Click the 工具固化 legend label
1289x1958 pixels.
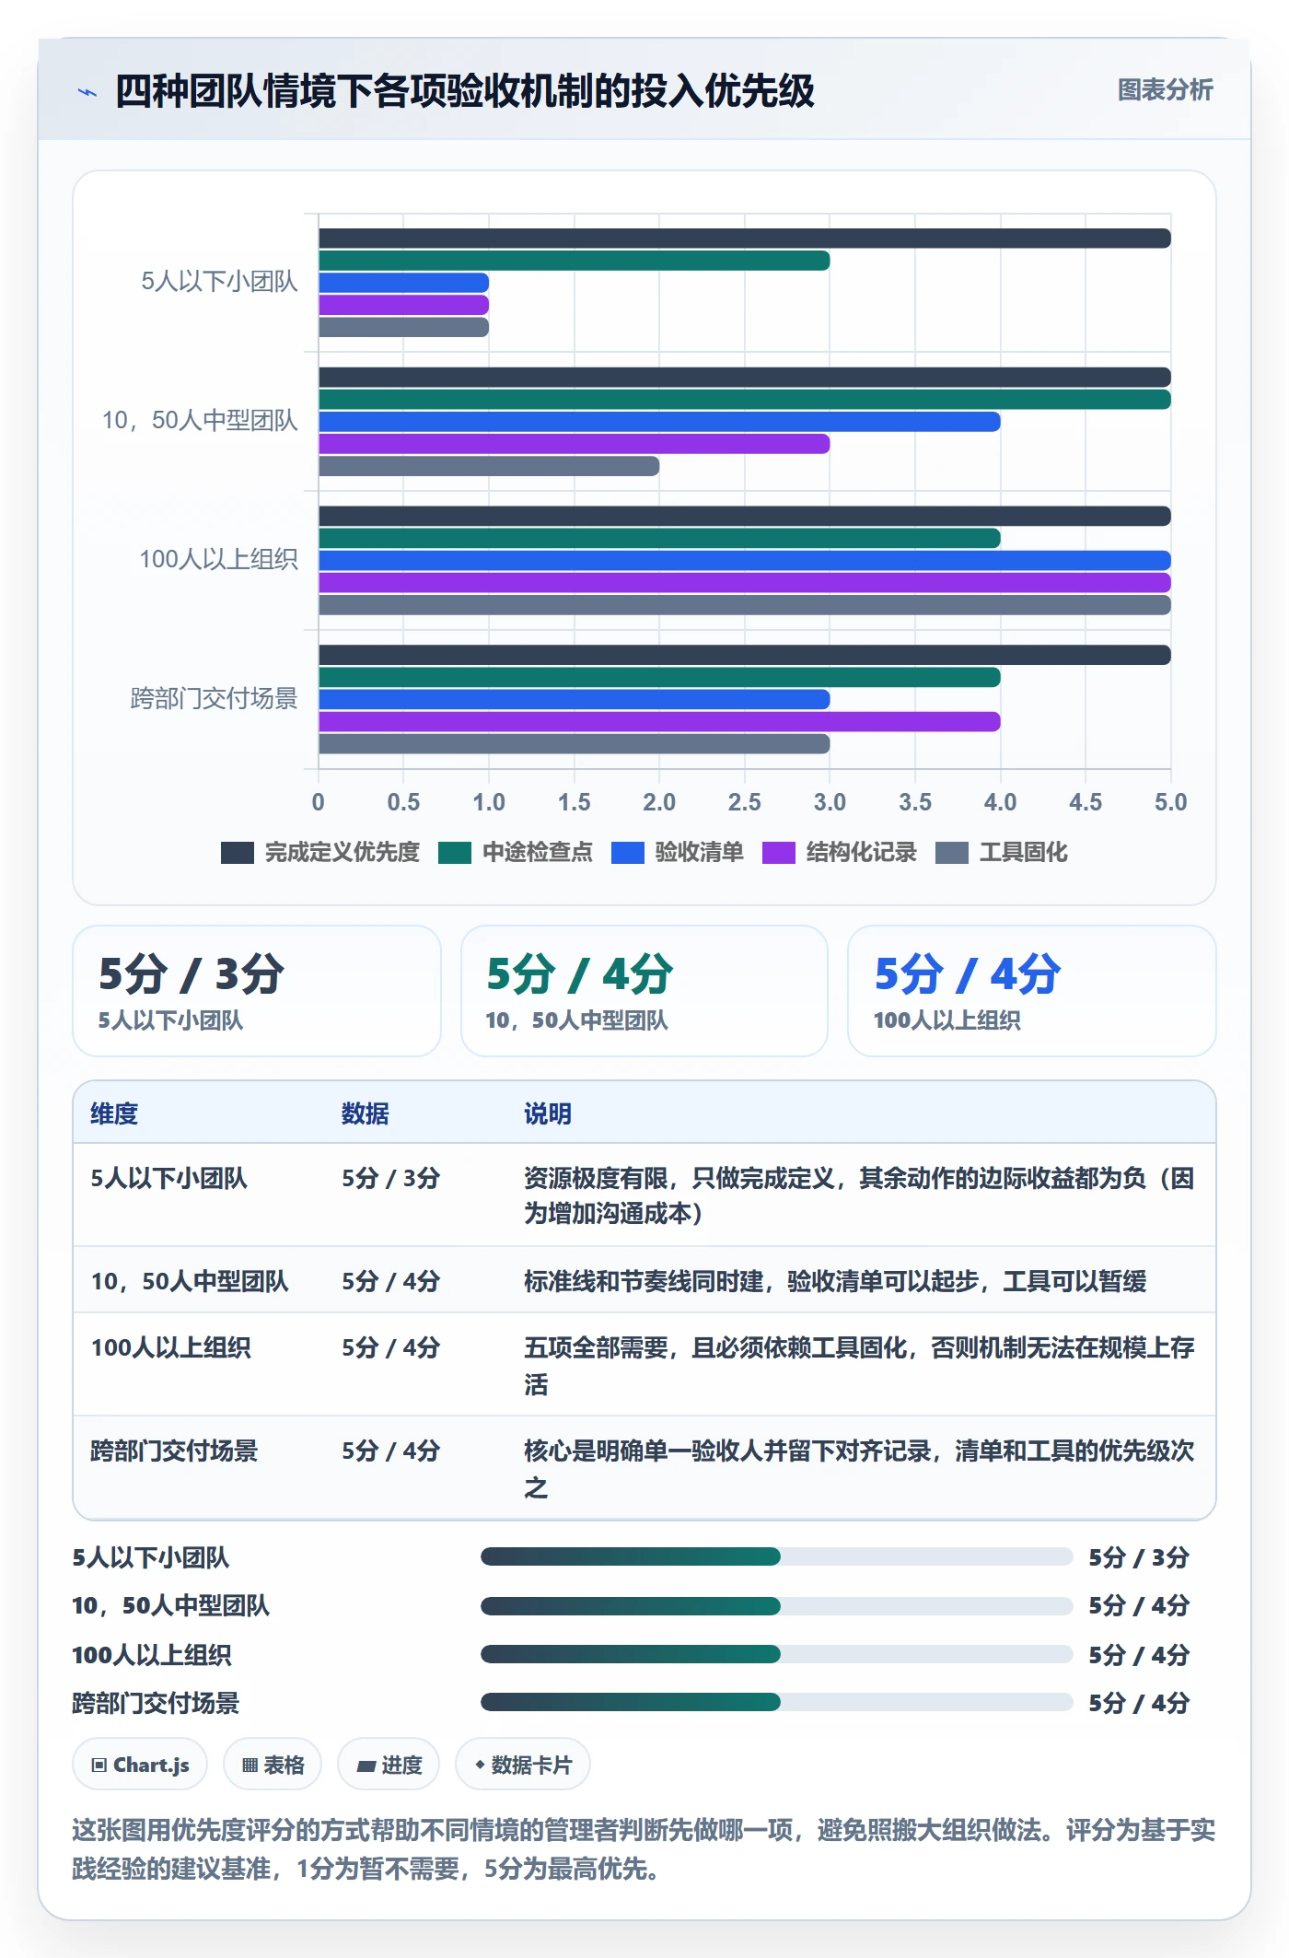click(x=1024, y=853)
